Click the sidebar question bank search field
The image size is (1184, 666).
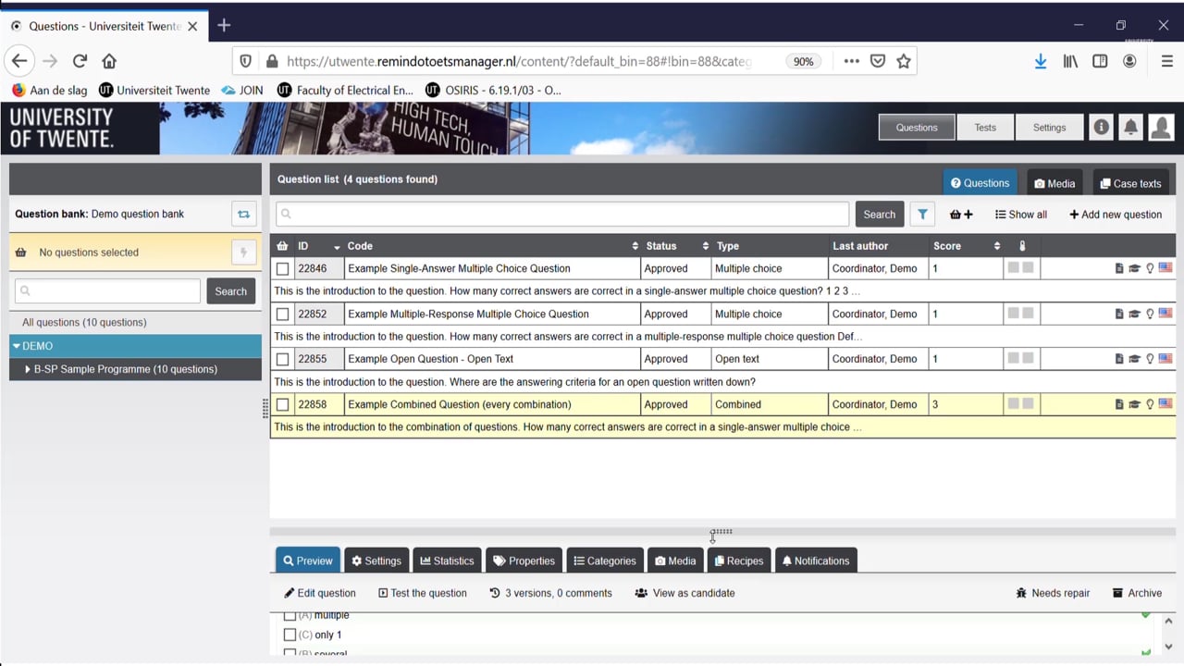coord(107,291)
